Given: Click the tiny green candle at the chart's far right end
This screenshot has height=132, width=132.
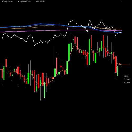Looking at the screenshot, I should (122, 66).
